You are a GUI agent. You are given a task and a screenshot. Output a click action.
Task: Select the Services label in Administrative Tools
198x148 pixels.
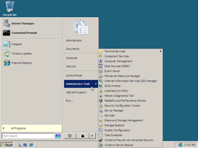pos(109,116)
